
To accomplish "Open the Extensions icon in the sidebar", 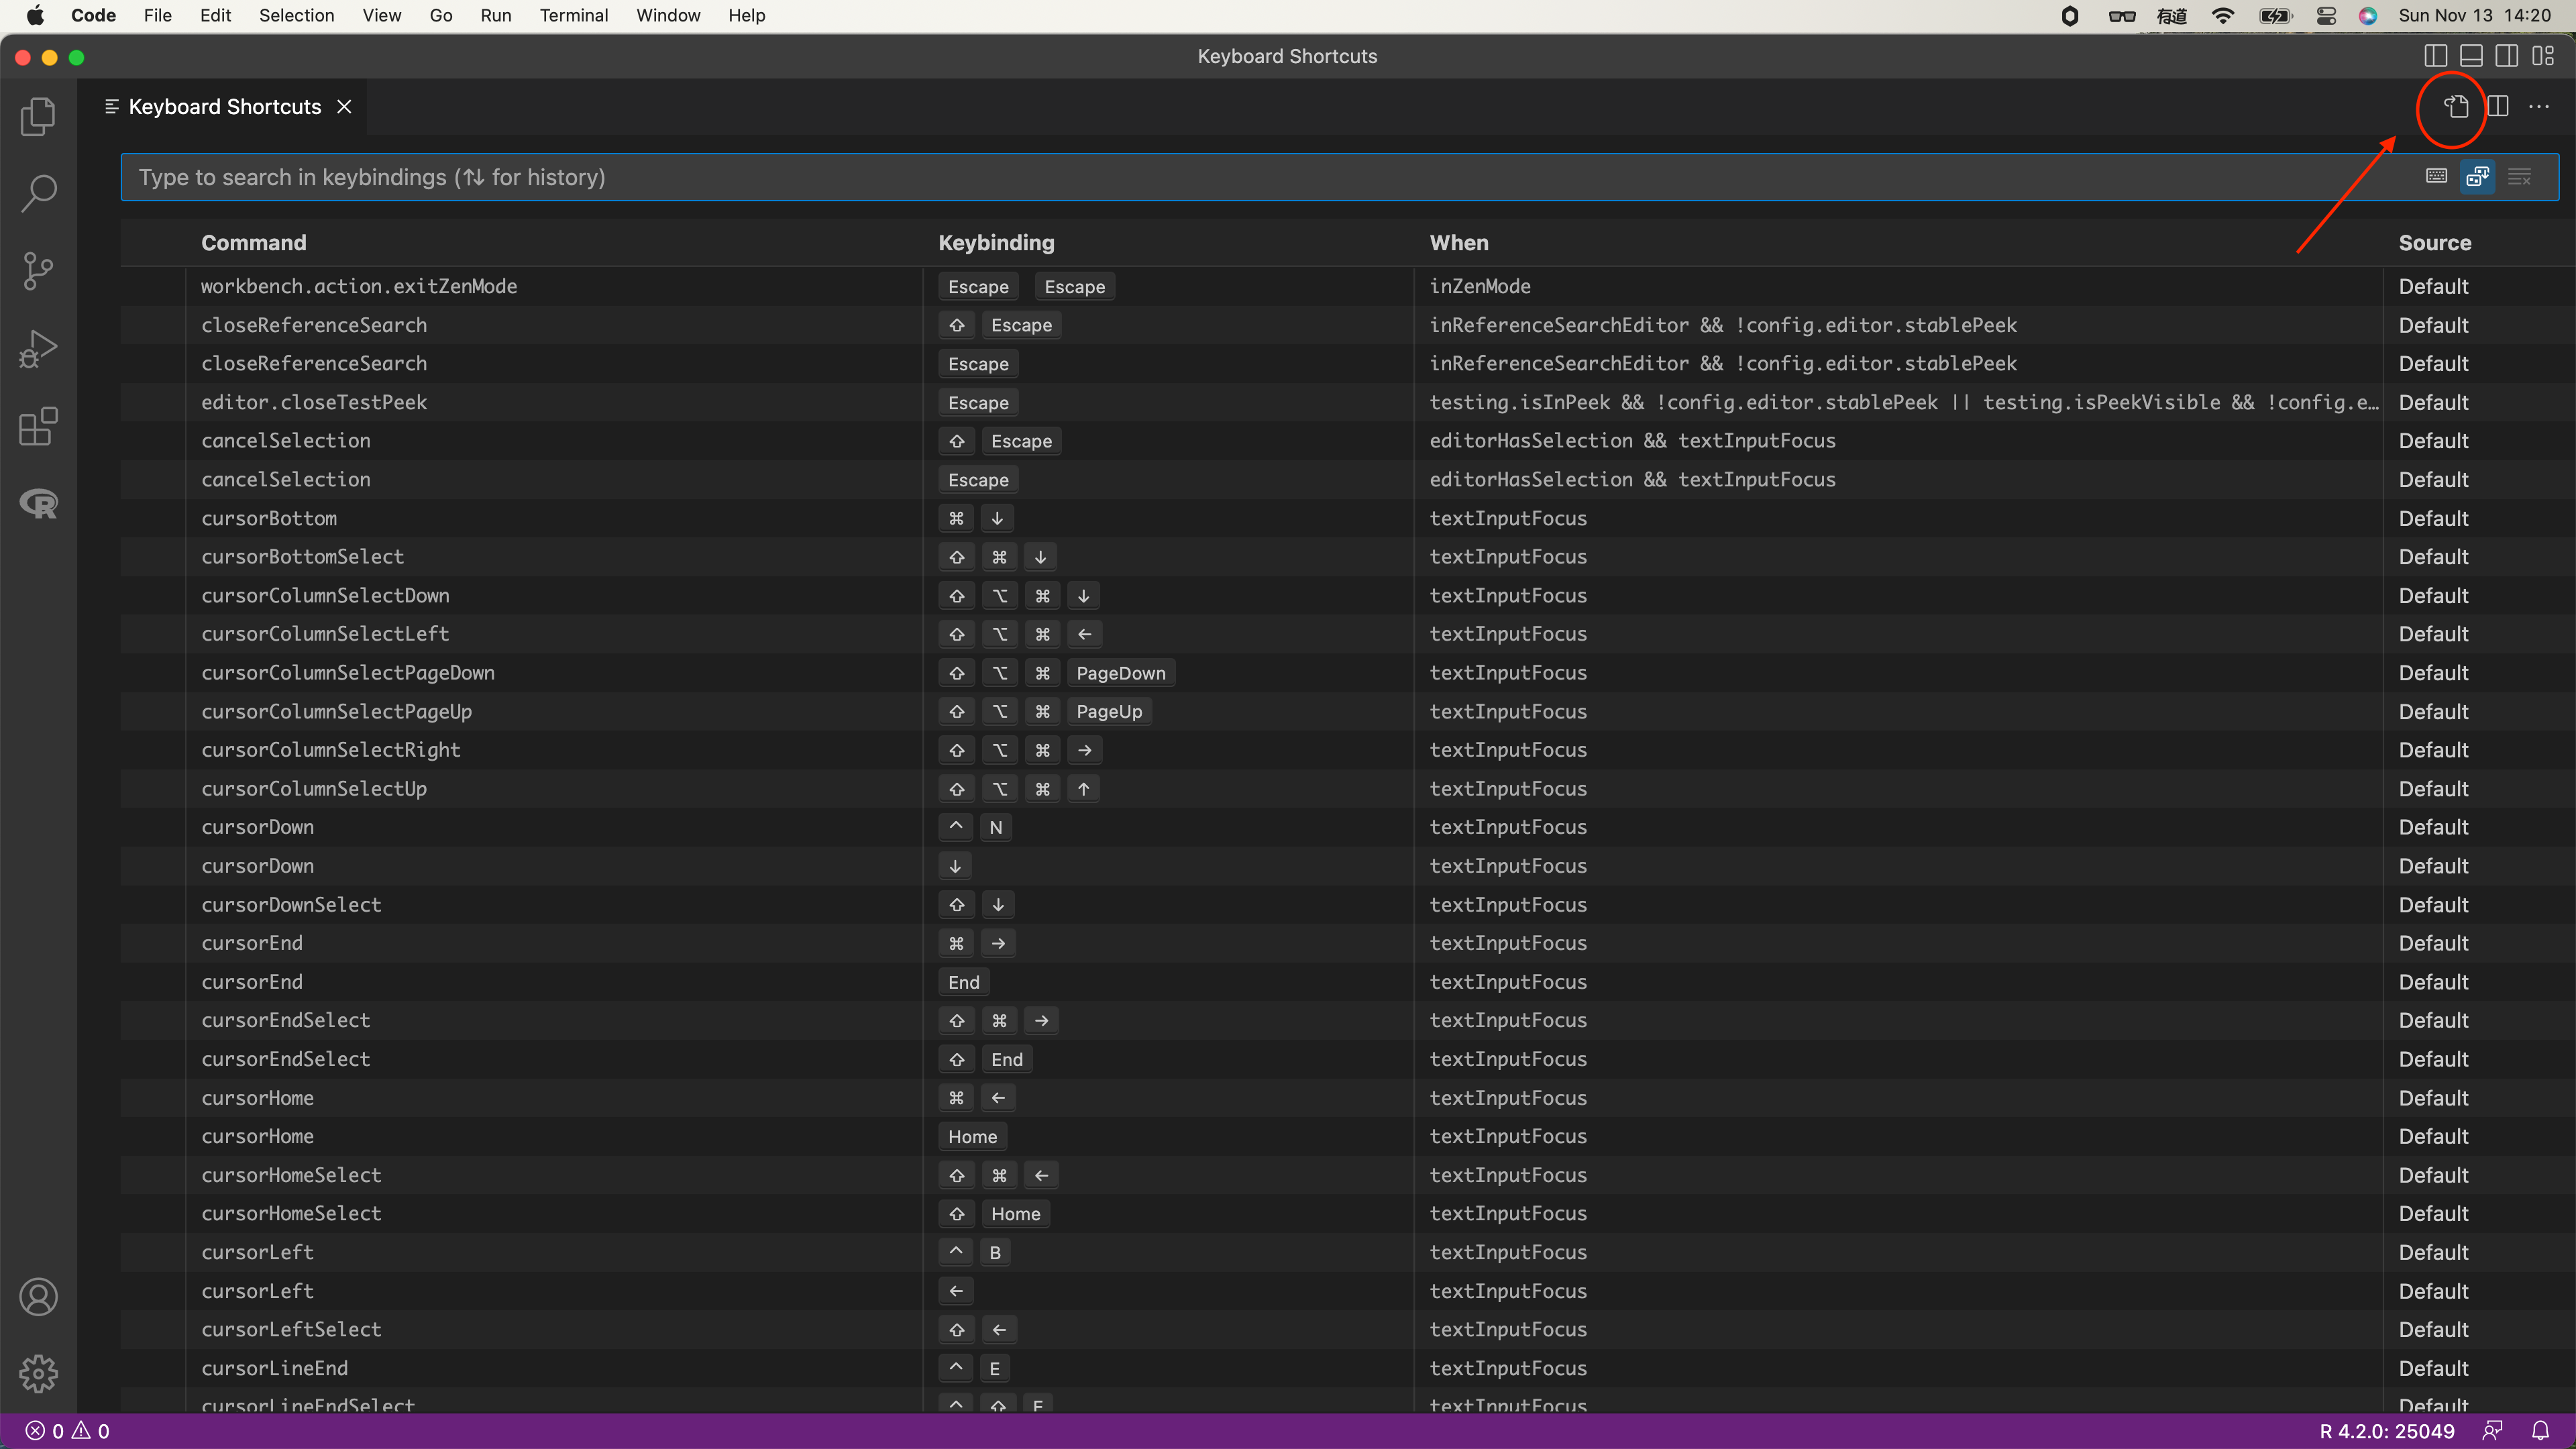I will [38, 427].
